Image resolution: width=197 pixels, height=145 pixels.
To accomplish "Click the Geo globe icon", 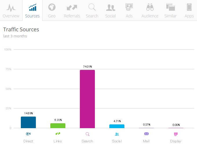I will [x=52, y=7].
